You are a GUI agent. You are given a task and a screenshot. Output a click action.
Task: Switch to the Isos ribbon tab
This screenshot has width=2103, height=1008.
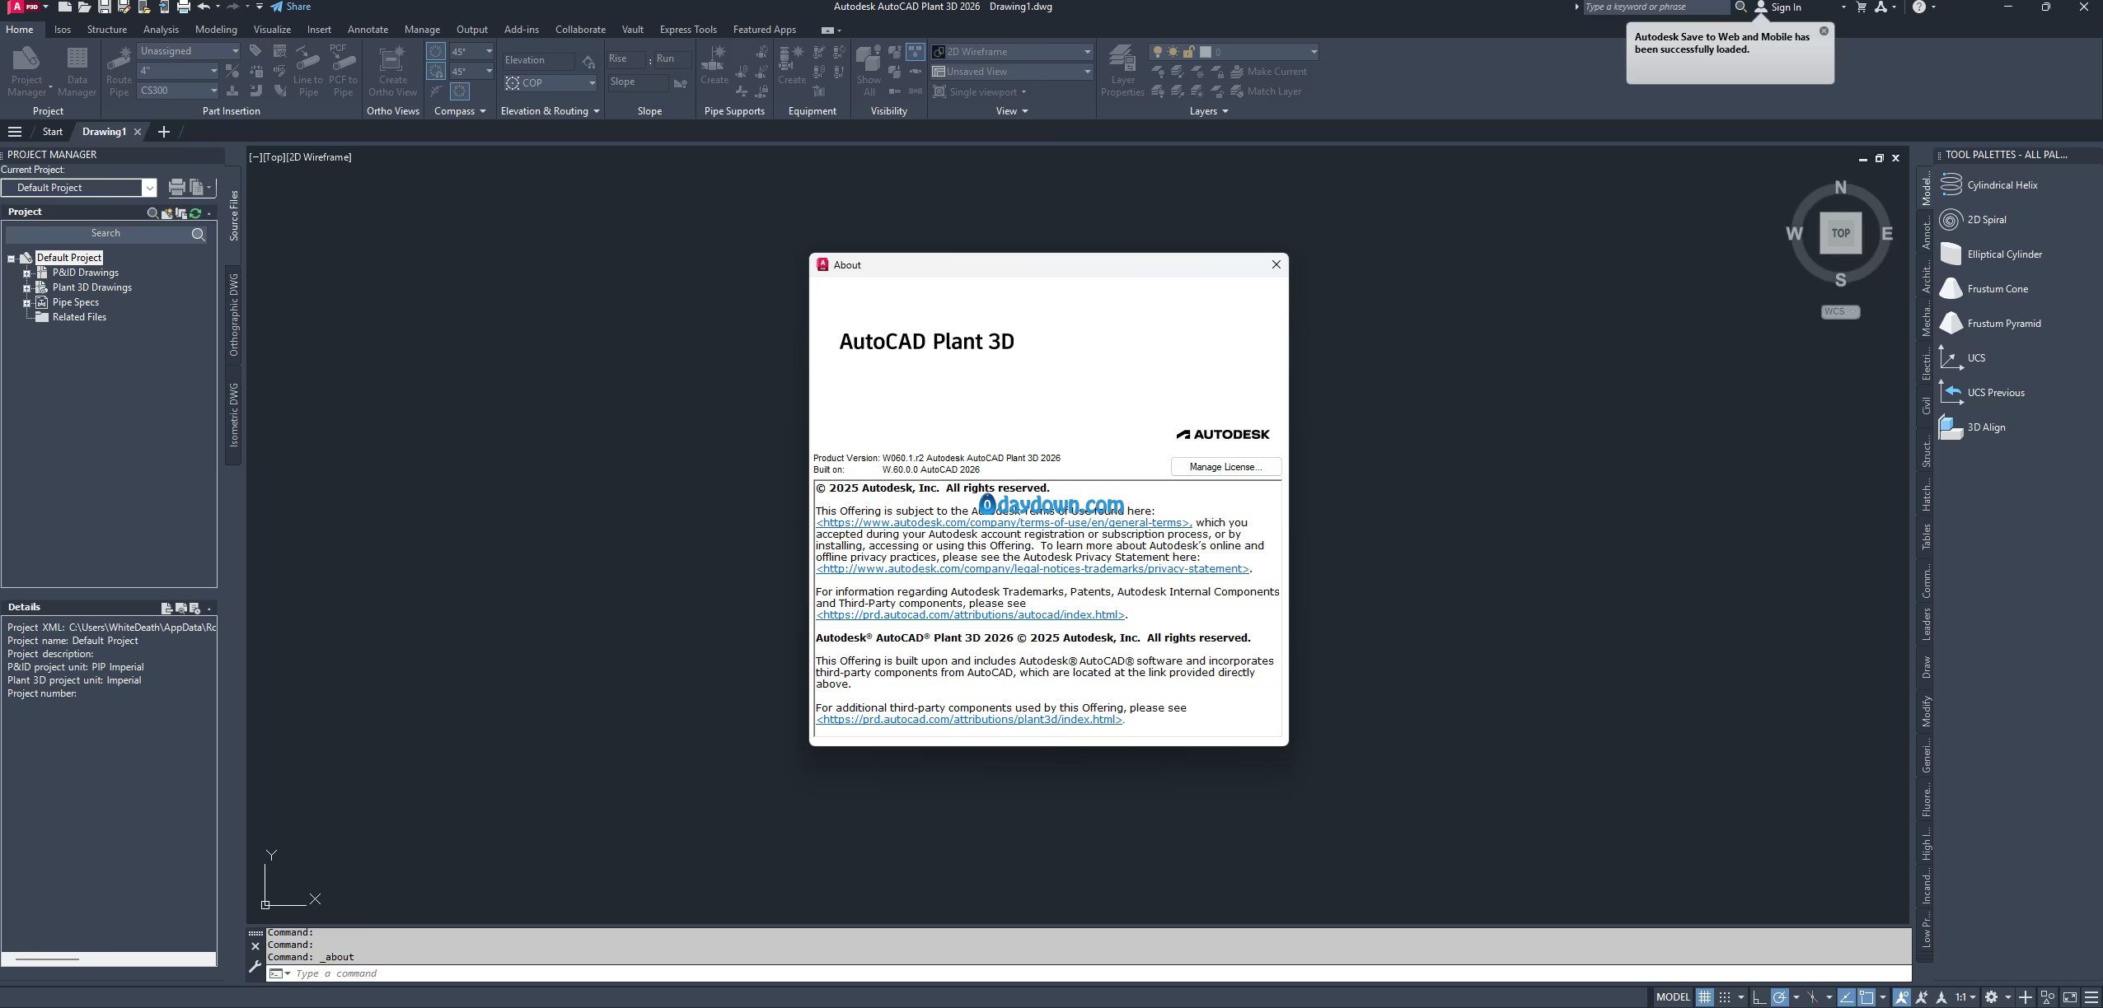[63, 29]
